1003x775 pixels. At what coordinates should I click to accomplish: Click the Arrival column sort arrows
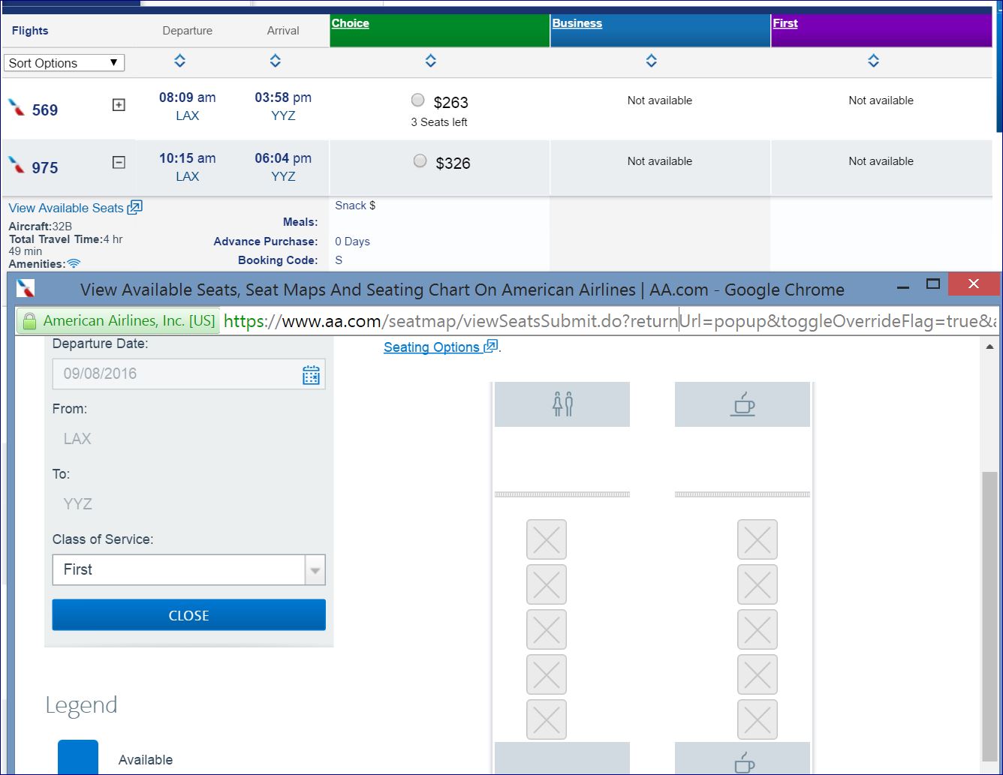276,61
